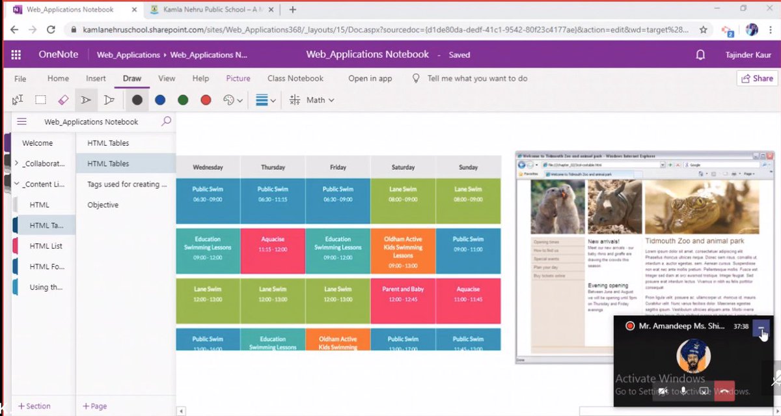Open the Picture tab
The image size is (781, 416).
tap(238, 78)
